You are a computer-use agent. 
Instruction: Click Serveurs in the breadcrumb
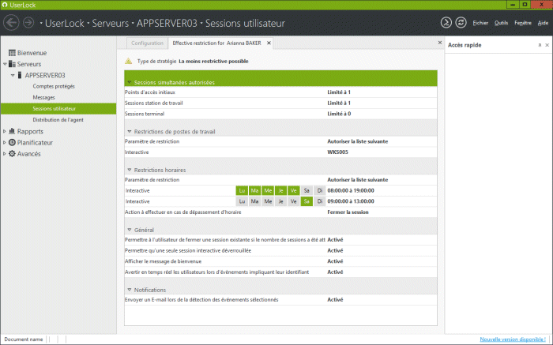tap(111, 23)
